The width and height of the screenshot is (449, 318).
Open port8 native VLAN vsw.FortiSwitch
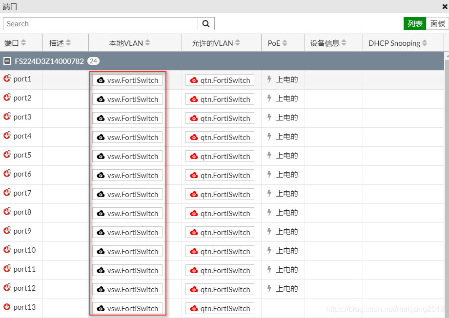(127, 213)
